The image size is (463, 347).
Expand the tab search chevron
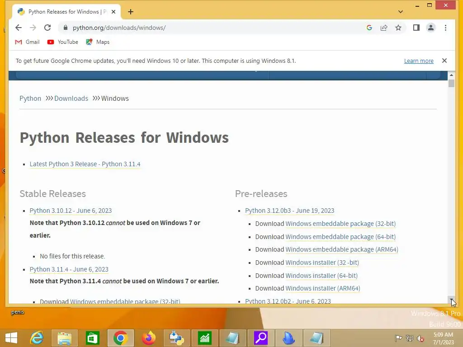(401, 12)
